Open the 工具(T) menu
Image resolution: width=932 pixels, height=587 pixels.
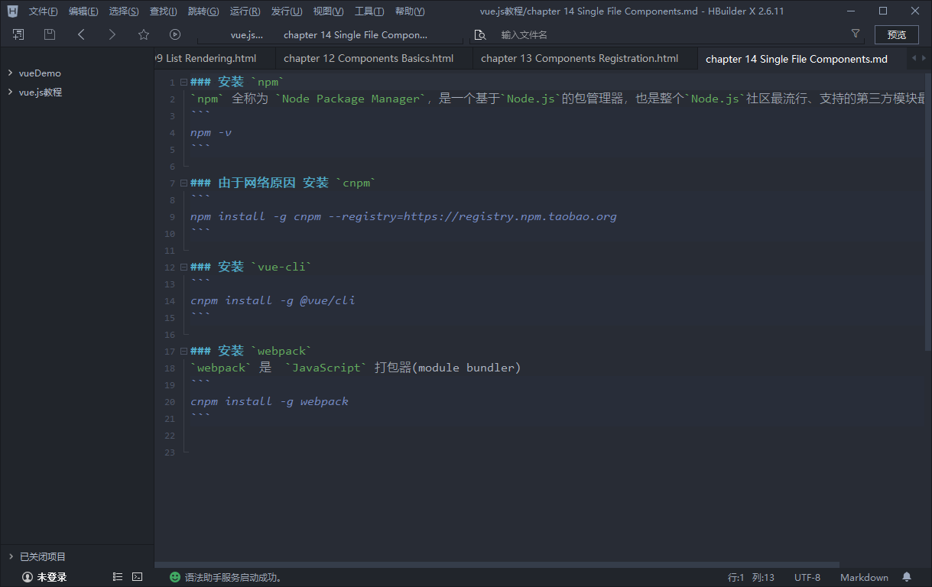point(369,11)
